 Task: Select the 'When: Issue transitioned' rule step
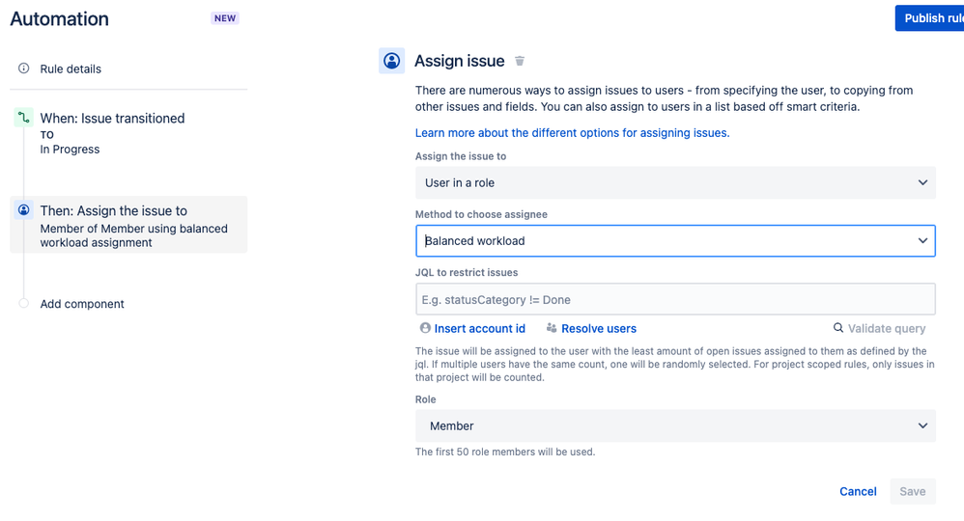point(112,119)
